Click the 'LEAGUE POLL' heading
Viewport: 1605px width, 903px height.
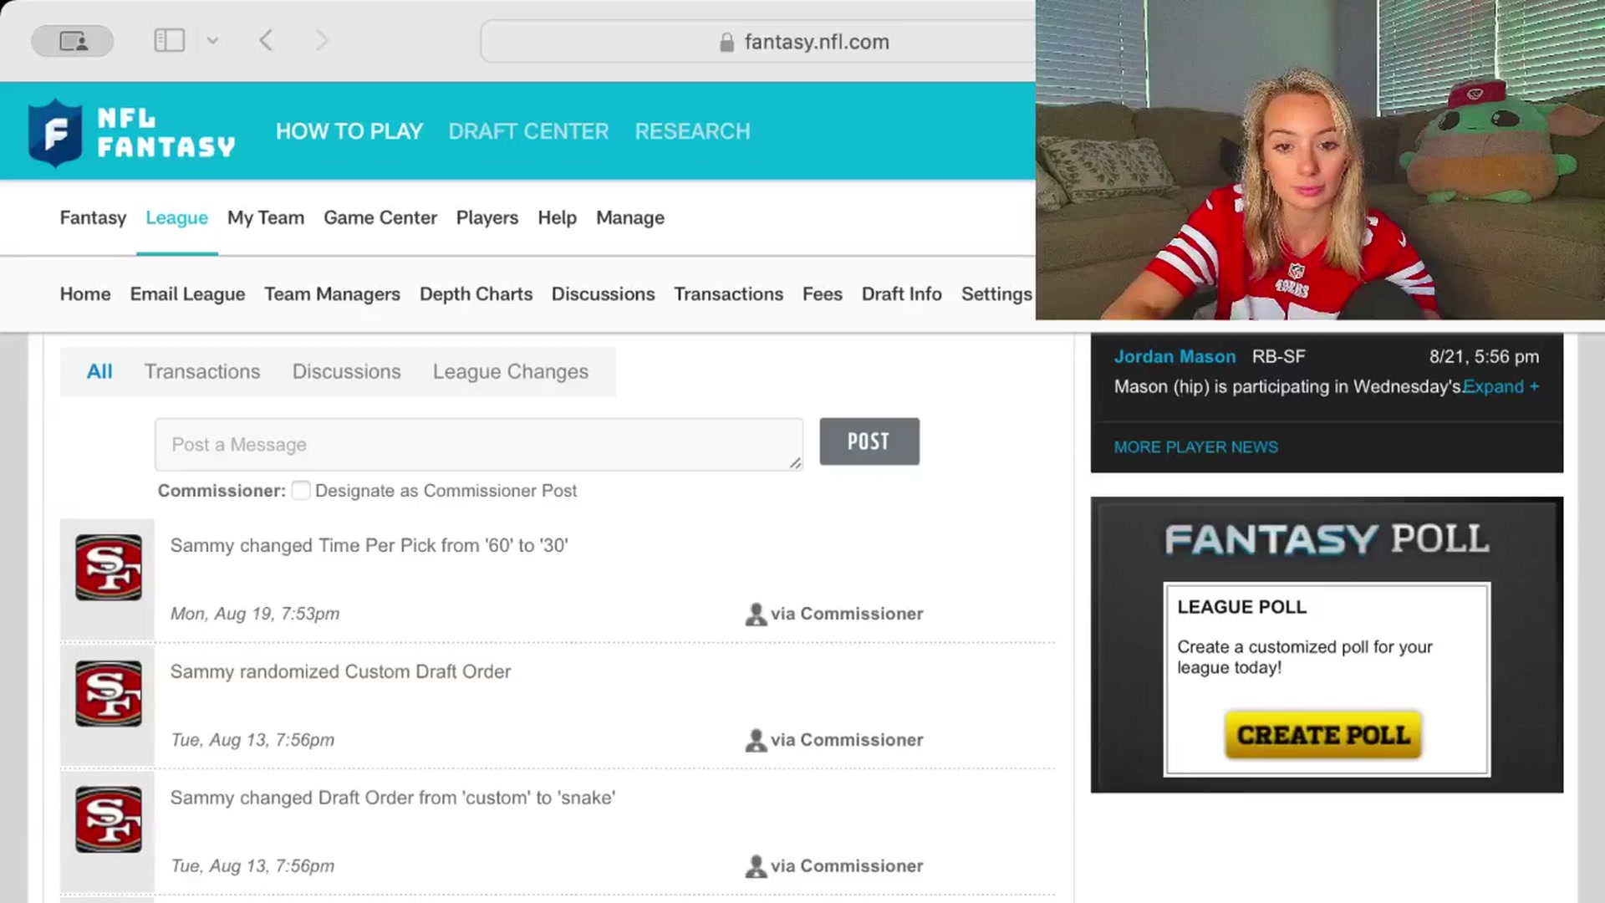pyautogui.click(x=1241, y=607)
